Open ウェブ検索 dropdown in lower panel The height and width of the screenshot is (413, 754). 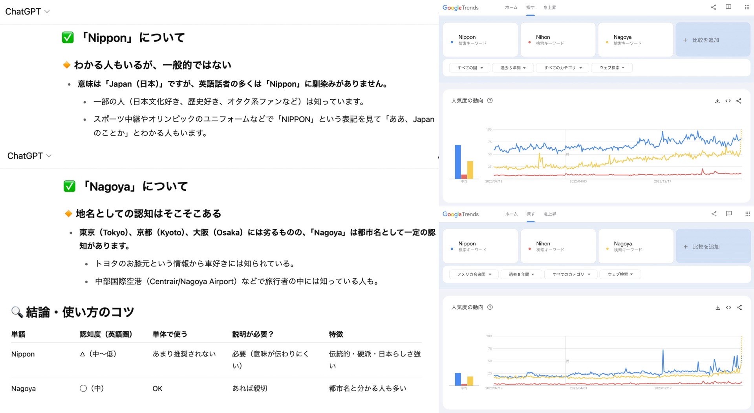620,274
